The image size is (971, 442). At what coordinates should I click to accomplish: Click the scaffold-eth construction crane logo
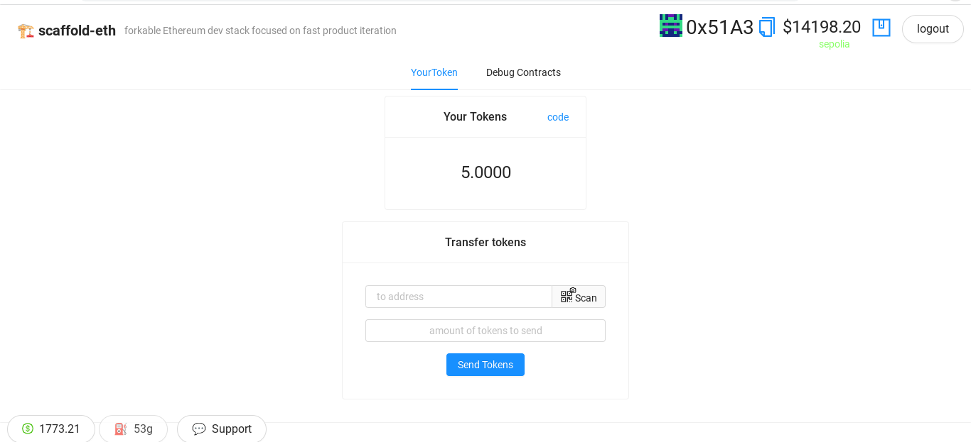(x=26, y=30)
